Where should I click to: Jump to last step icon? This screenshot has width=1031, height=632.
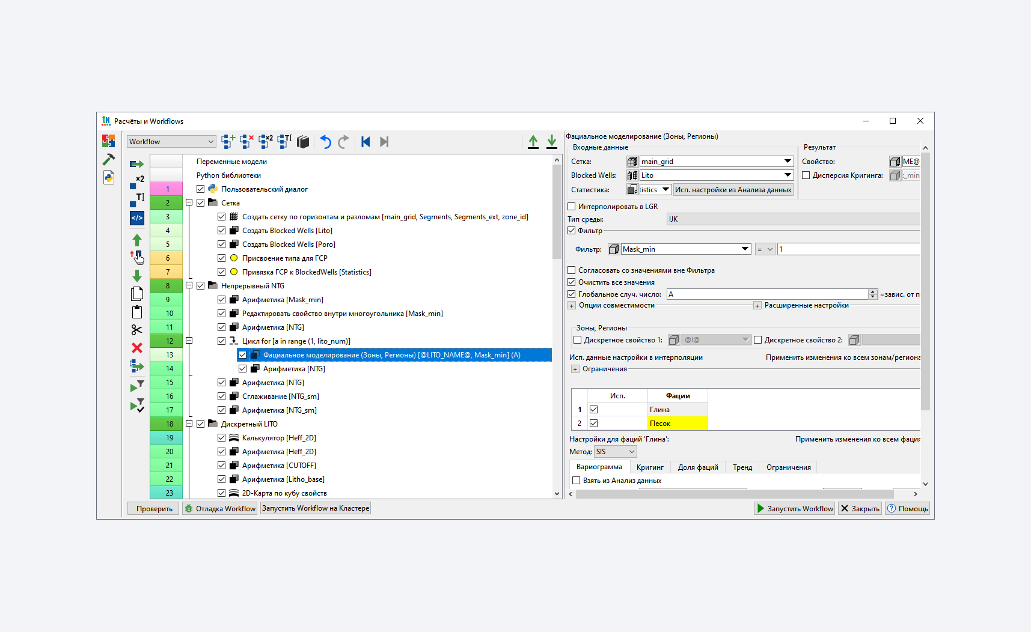384,142
